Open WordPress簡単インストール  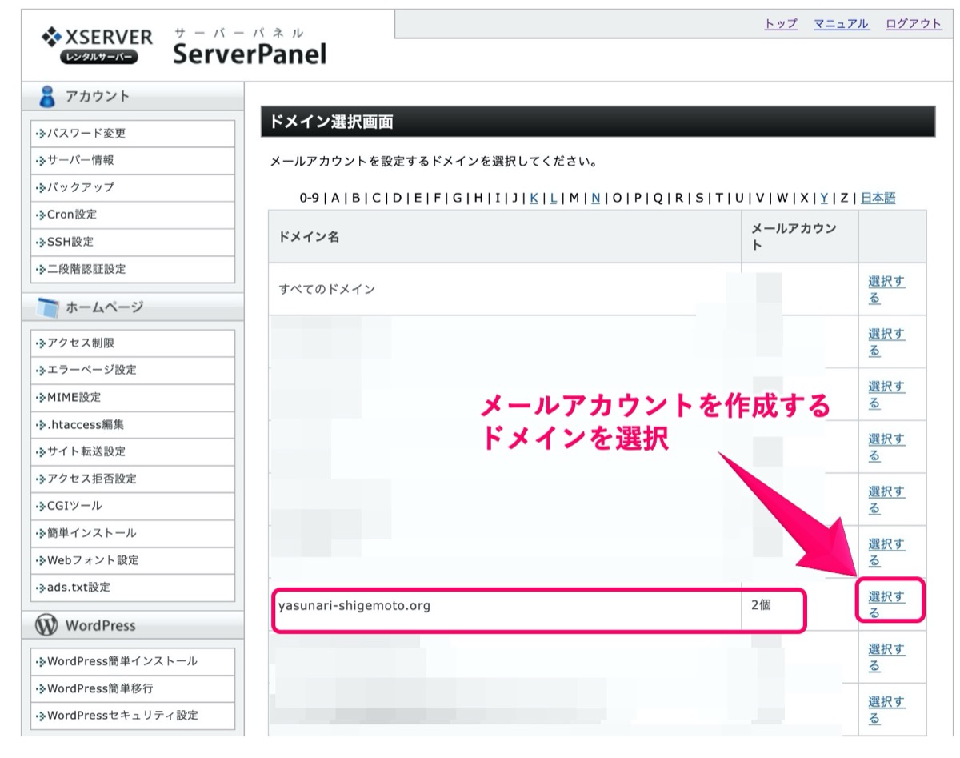coord(133,662)
